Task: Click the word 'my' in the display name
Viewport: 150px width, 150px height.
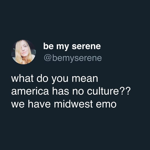Action: pos(63,47)
